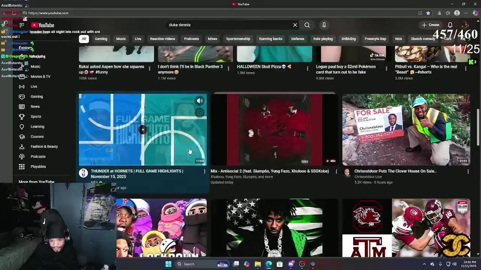Open options for Pitbull vs. Kangal short
The image size is (481, 270).
click(x=466, y=69)
